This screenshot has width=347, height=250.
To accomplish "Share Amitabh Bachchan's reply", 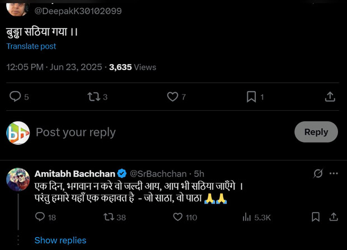I will click(x=334, y=217).
